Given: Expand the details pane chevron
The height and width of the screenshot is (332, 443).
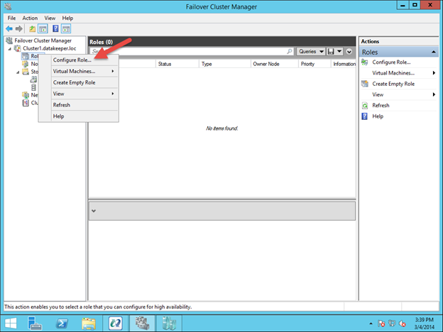Looking at the screenshot, I should click(94, 211).
